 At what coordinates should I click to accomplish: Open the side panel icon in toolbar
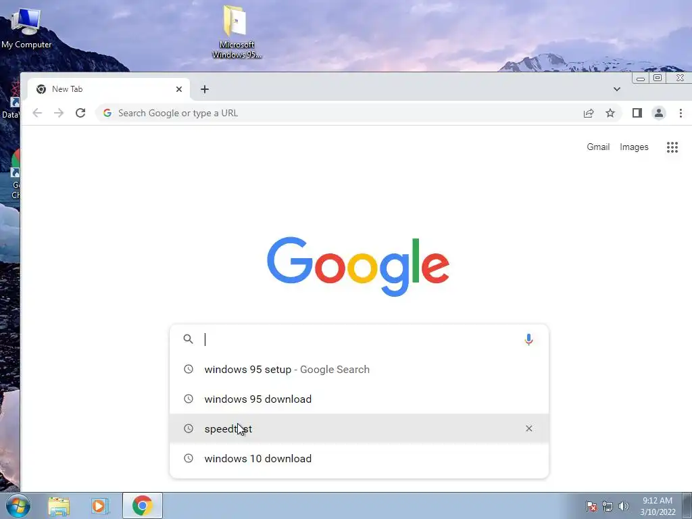coord(637,114)
